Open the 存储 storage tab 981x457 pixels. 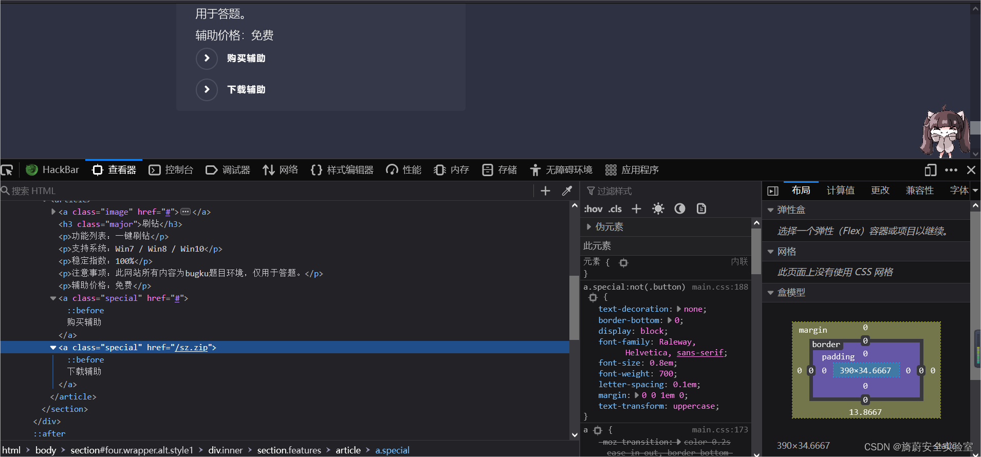pyautogui.click(x=499, y=170)
